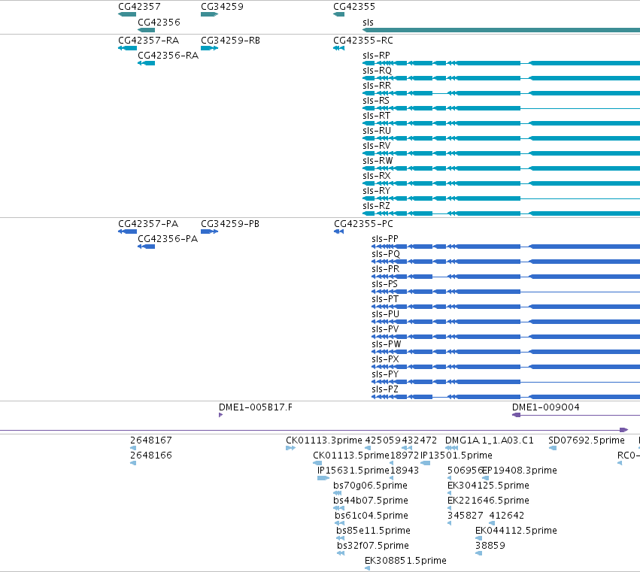The height and width of the screenshot is (572, 640).
Task: Click the 18972 EST label
Action: tap(405, 455)
